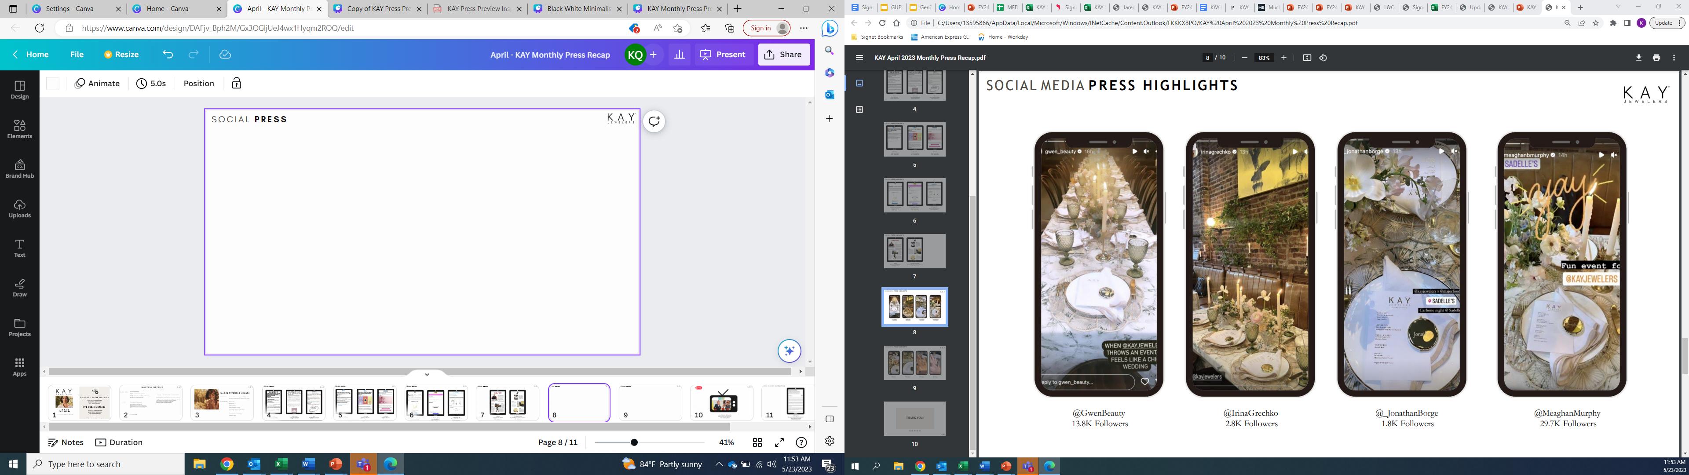Click the Share button

click(783, 55)
